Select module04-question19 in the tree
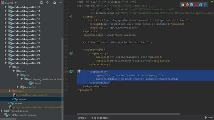This screenshot has height=120, width=214. pos(26,43)
